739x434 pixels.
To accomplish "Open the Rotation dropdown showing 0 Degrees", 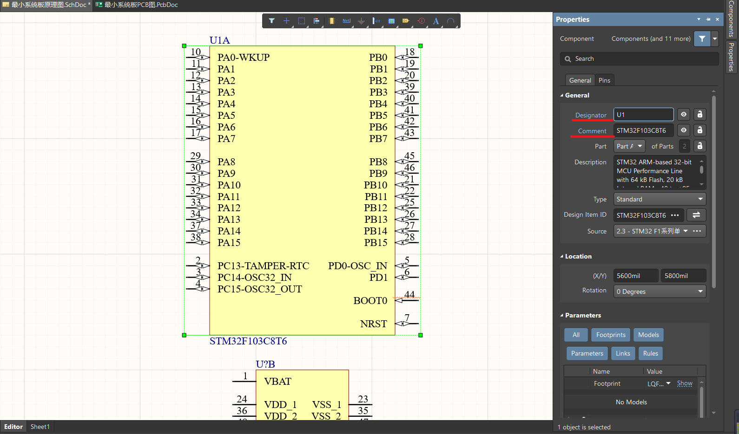I will pyautogui.click(x=660, y=291).
